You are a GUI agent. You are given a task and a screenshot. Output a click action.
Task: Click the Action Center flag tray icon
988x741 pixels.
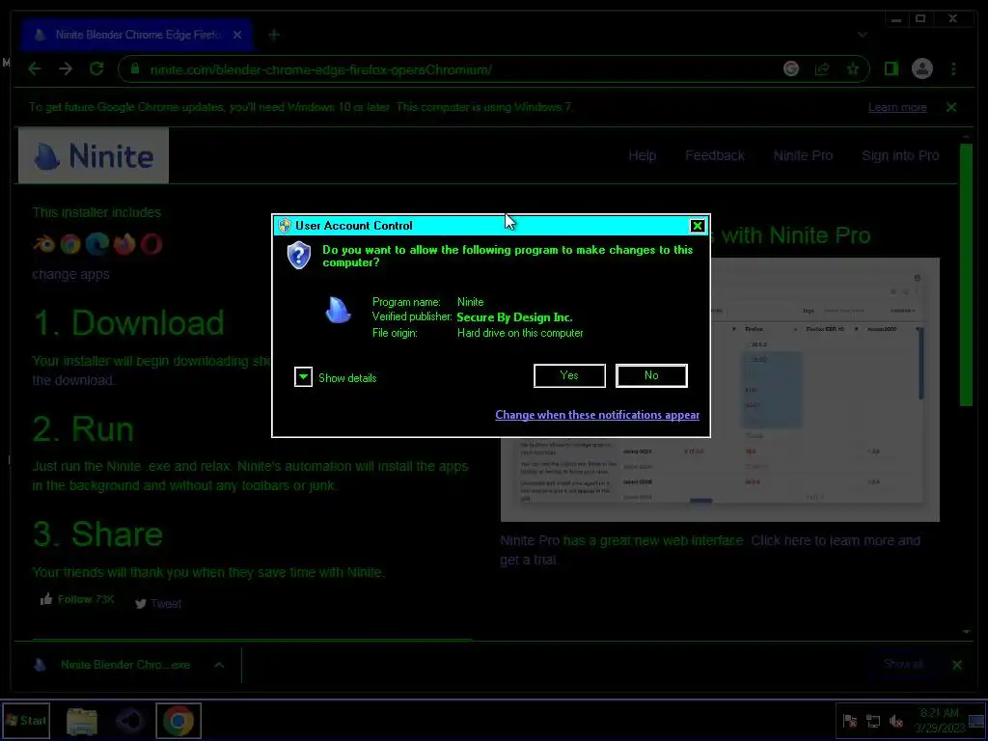click(x=849, y=721)
